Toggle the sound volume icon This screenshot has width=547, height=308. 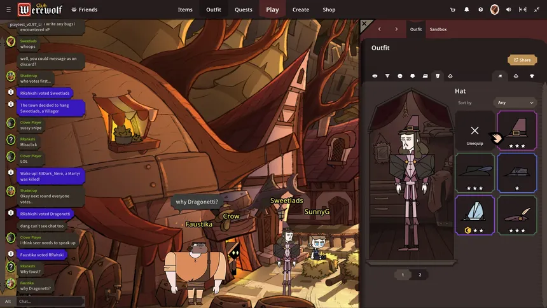[x=509, y=10]
